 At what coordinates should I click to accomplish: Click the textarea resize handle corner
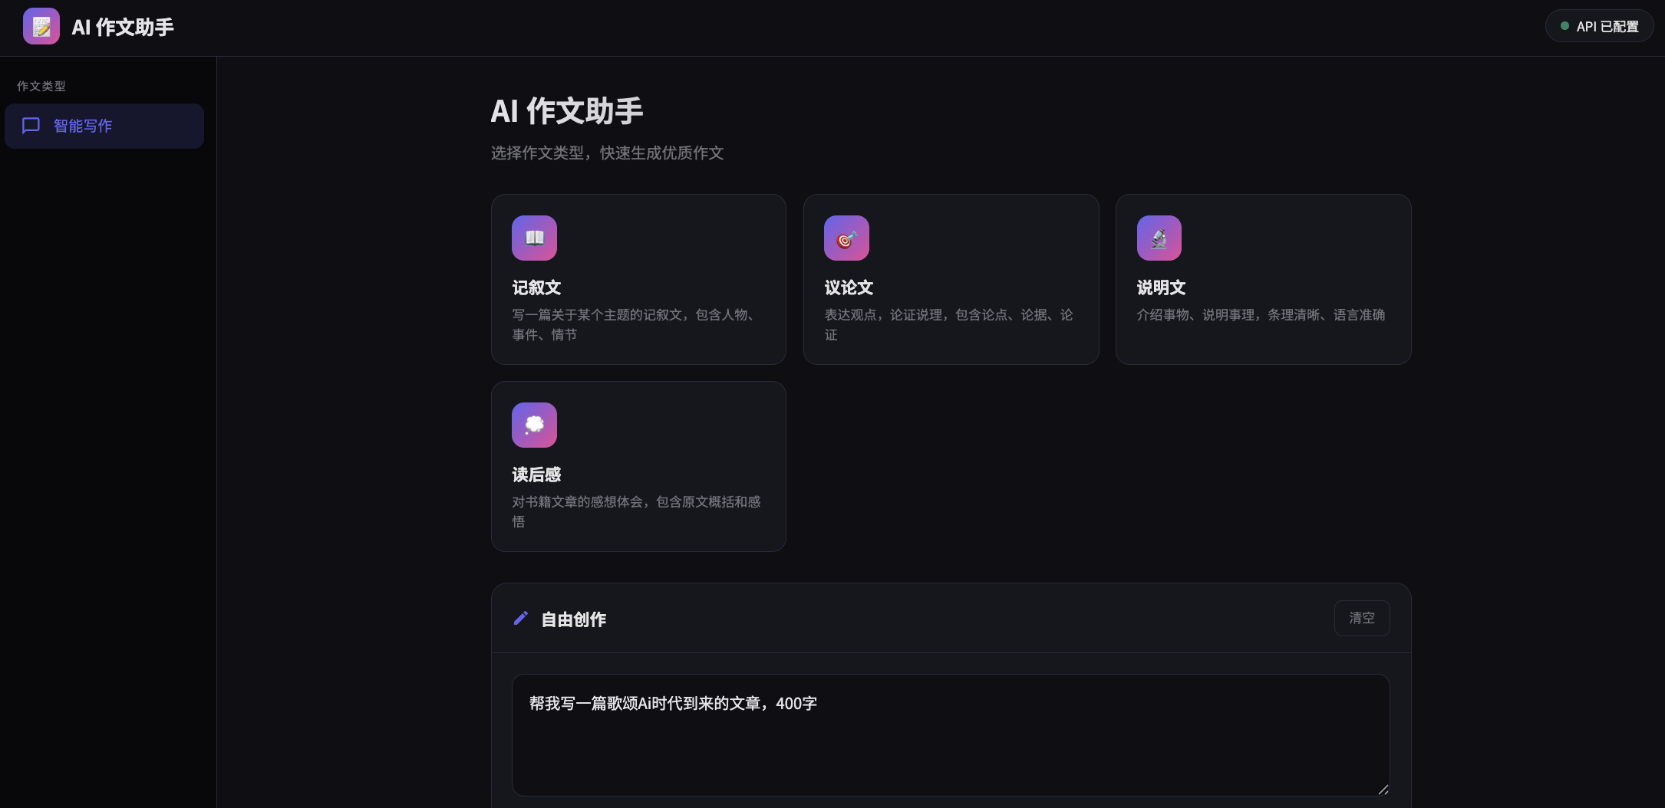tap(1383, 790)
